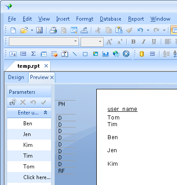Screen dimensions: 177x185
Task: Click the Export icon
Action: 84,30
